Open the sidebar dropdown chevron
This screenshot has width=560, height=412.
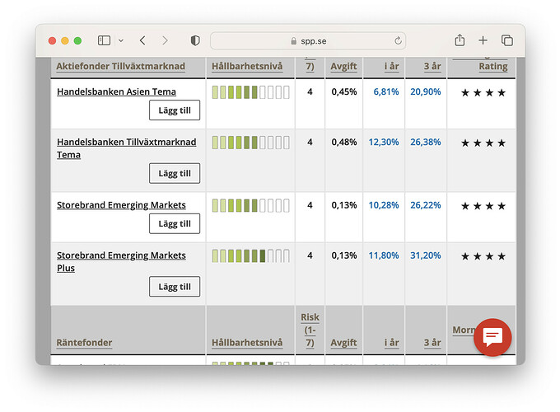121,40
